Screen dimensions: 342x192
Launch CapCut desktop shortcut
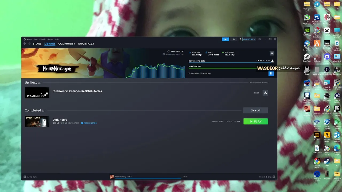tap(327, 32)
